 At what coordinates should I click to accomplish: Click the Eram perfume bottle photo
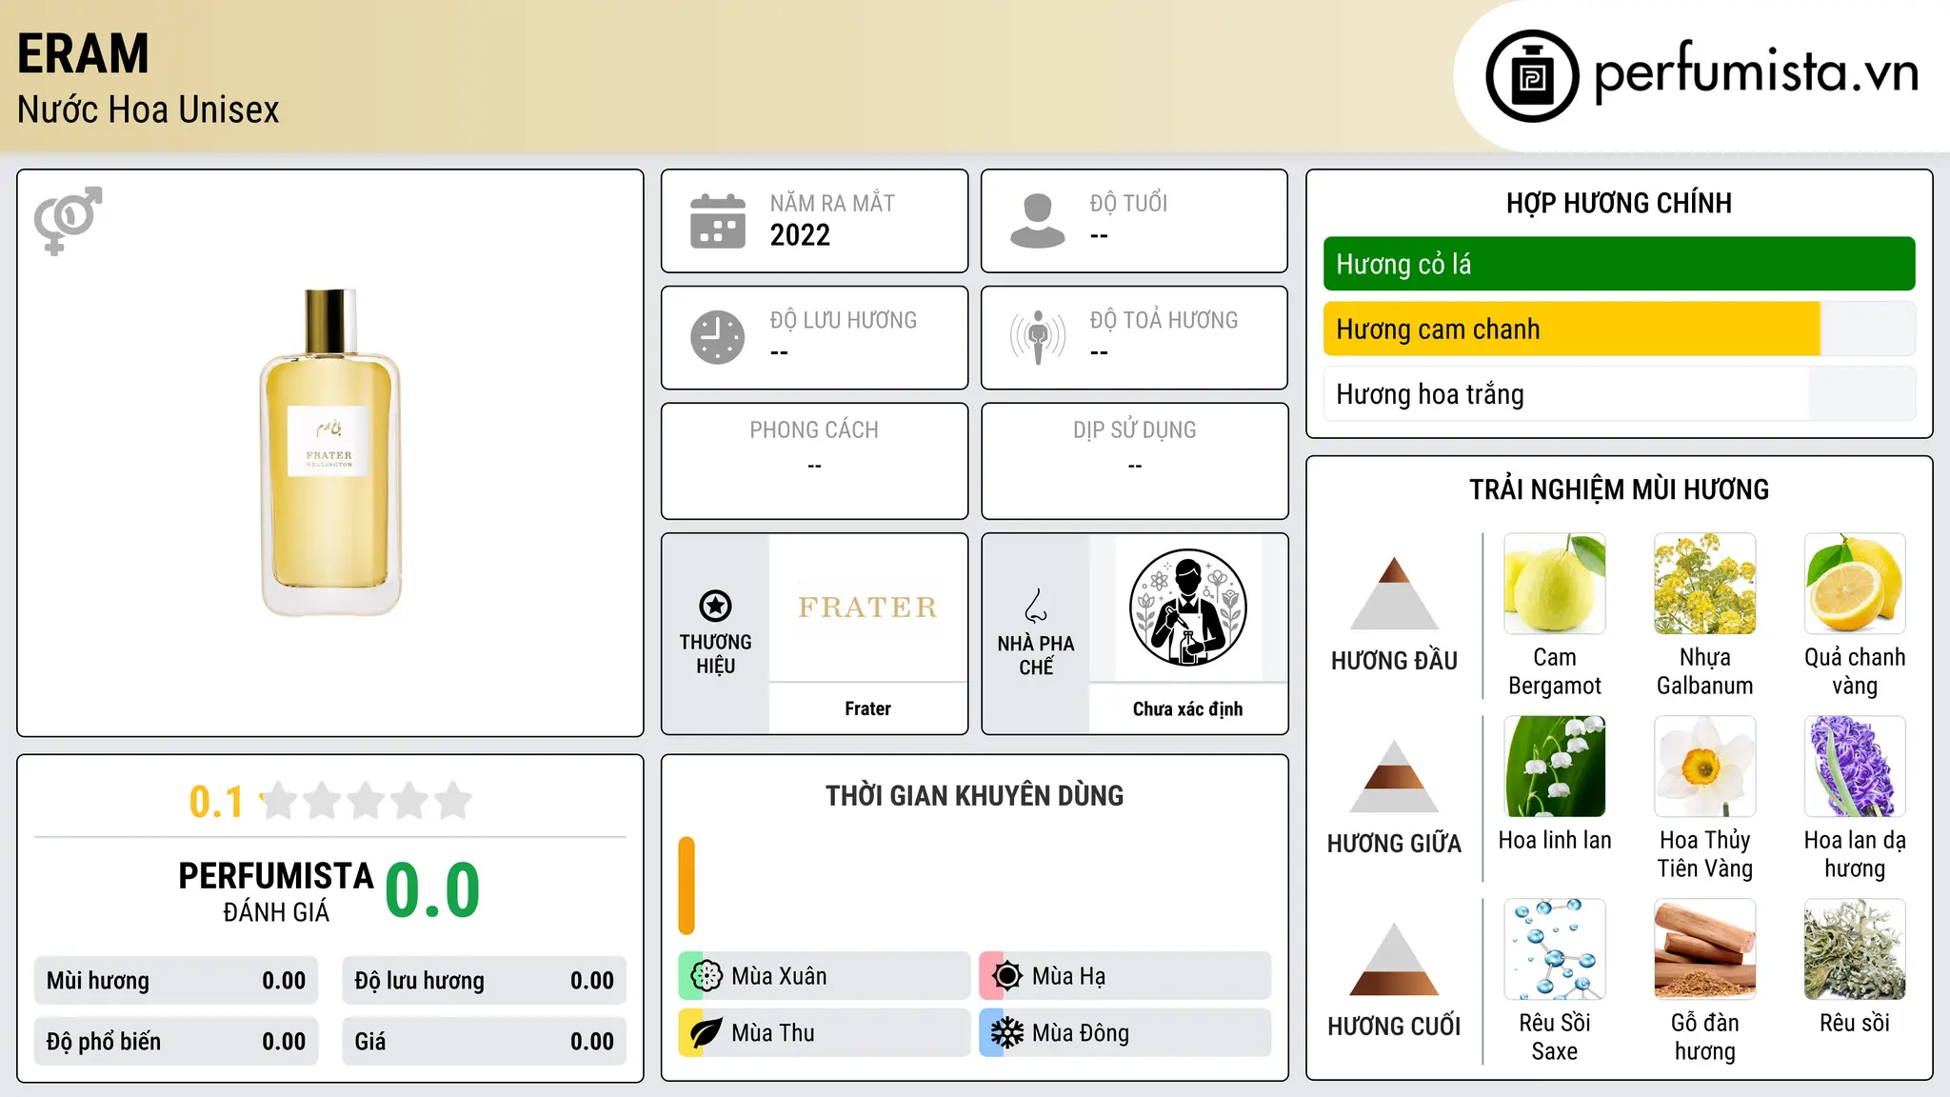[330, 453]
